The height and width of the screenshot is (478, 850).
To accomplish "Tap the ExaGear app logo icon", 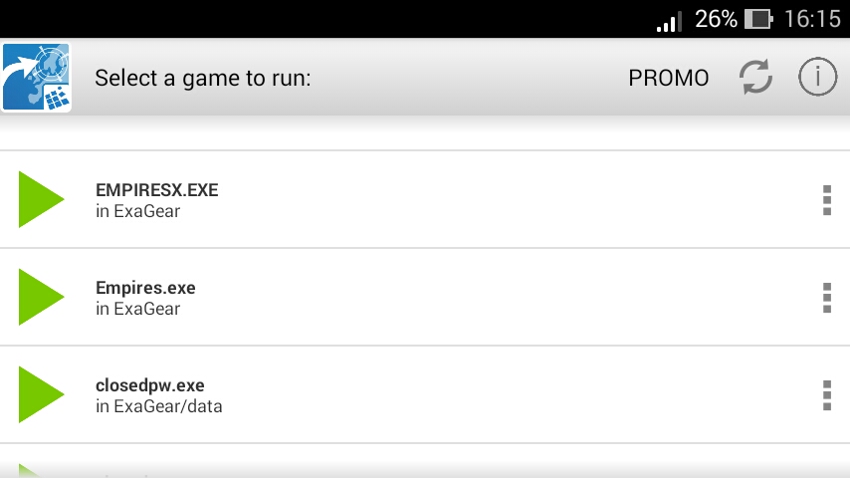I will pyautogui.click(x=36, y=77).
